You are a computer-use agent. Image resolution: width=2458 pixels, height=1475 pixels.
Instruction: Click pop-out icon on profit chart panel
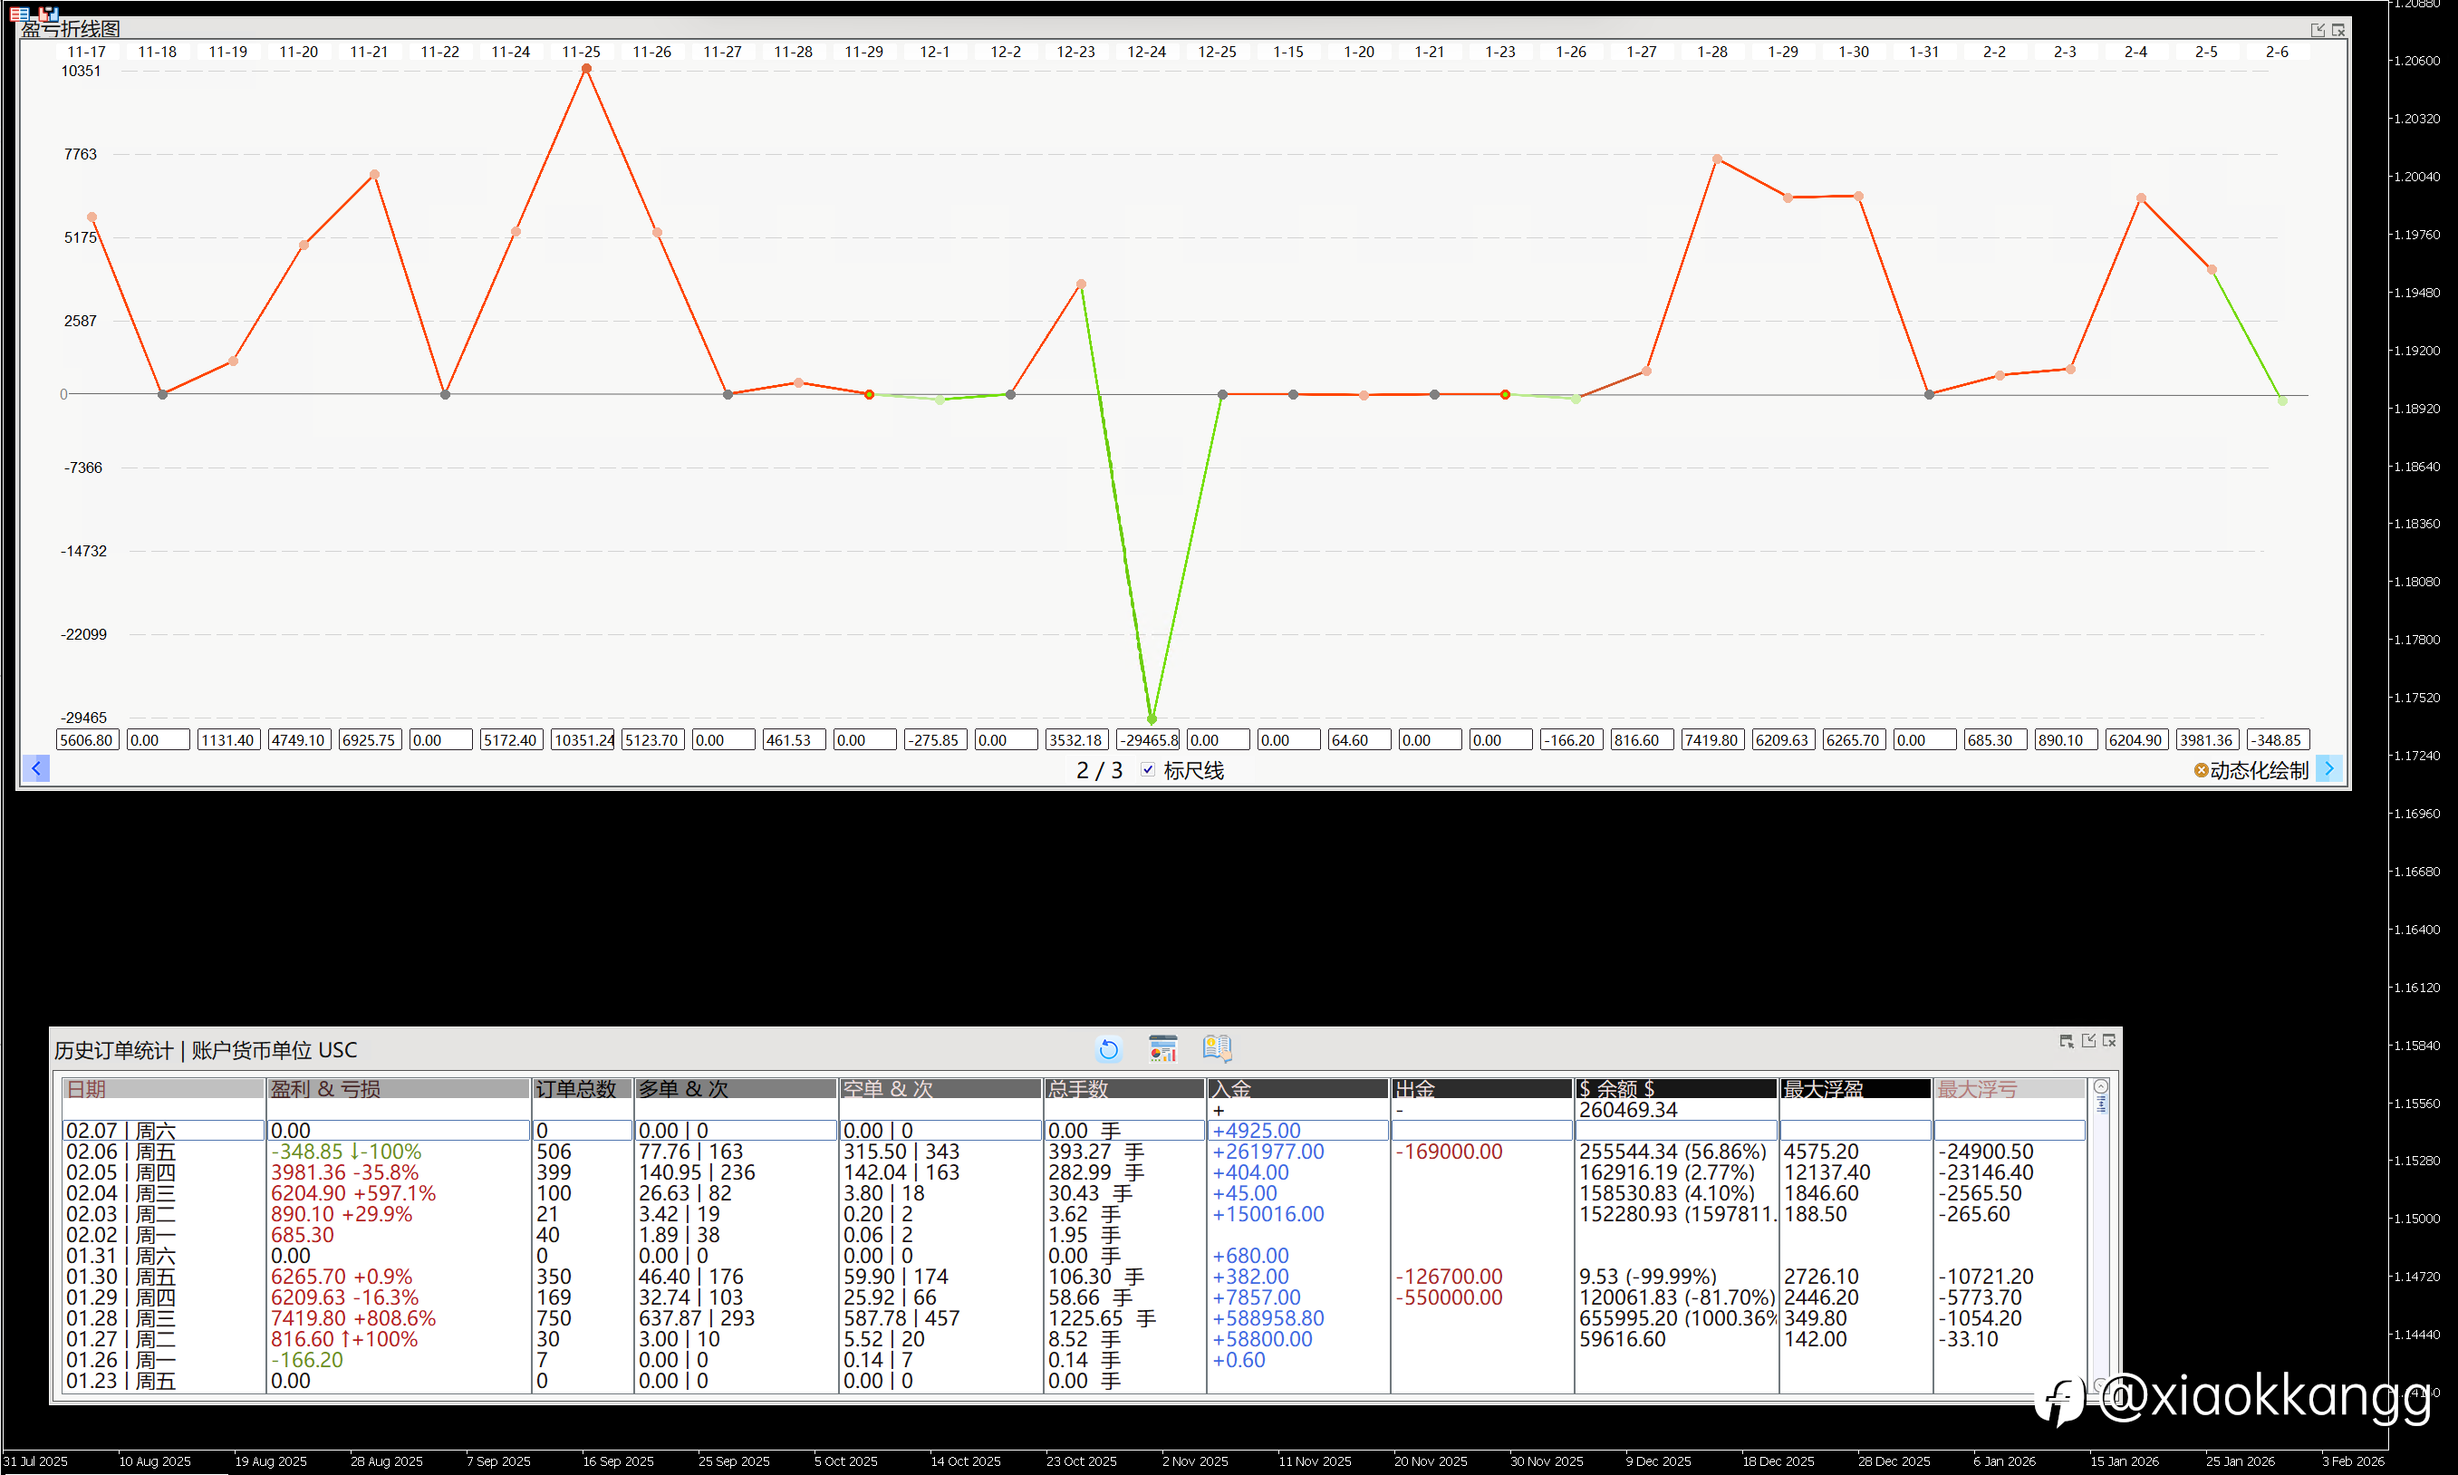tap(2317, 30)
